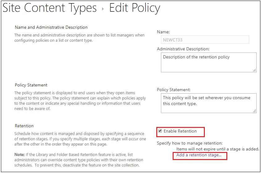Click the 'Items will not expire' message
The width and height of the screenshot is (261, 173).
tap(217, 149)
